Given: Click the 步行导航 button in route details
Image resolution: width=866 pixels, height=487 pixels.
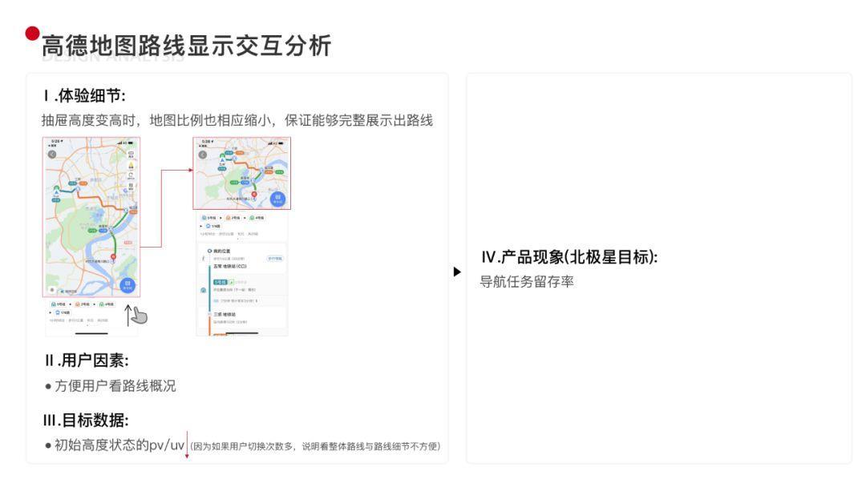Looking at the screenshot, I should 274,259.
